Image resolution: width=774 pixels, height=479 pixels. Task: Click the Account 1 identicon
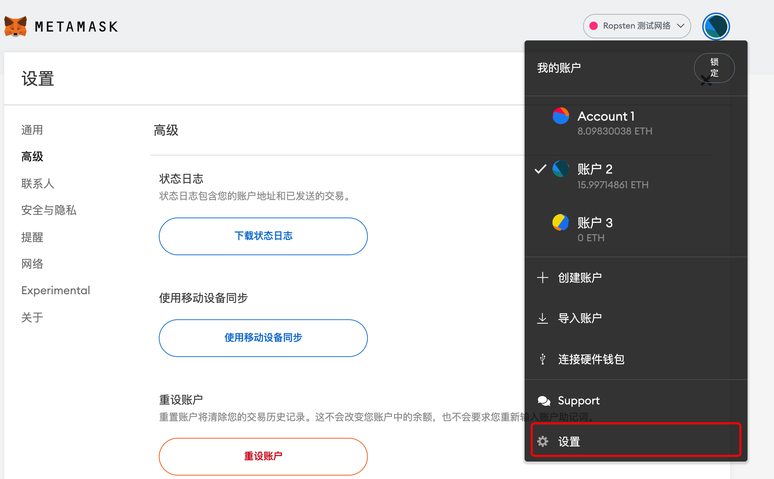560,116
